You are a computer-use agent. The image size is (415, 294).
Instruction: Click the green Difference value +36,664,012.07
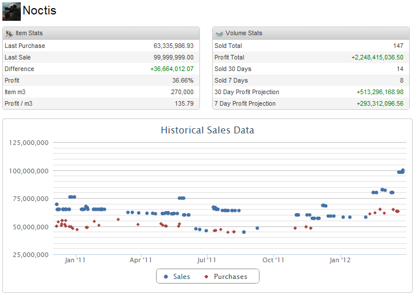click(172, 69)
